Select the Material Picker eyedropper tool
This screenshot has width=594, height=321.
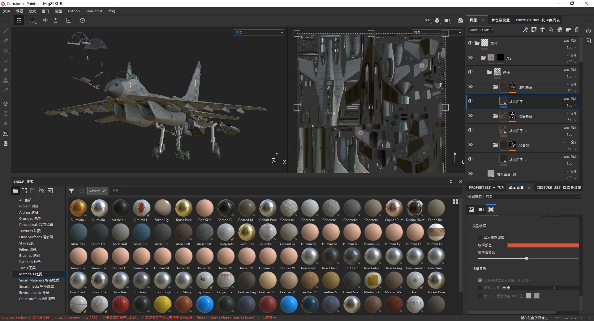point(6,90)
